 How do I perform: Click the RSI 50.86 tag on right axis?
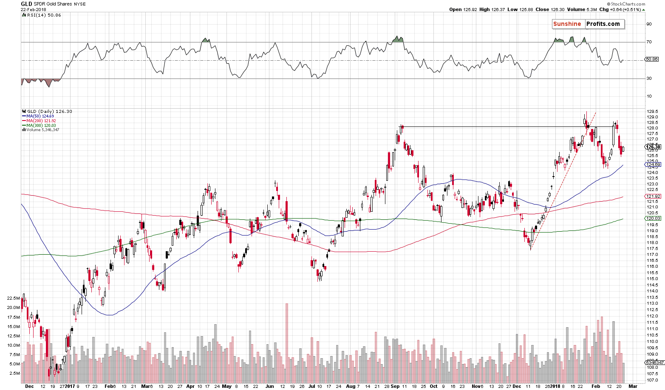pos(651,60)
